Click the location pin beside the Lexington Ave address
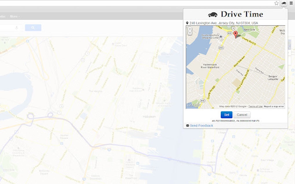Viewport: 295px width, 184px height. click(187, 22)
